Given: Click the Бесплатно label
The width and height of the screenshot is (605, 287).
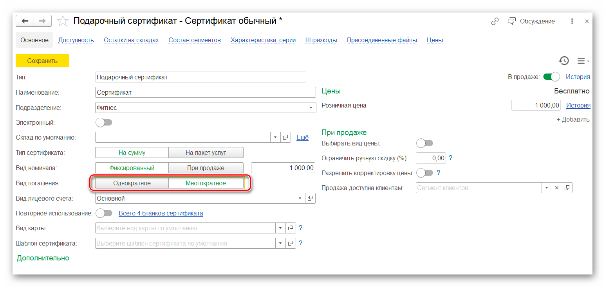Looking at the screenshot, I should [x=572, y=91].
